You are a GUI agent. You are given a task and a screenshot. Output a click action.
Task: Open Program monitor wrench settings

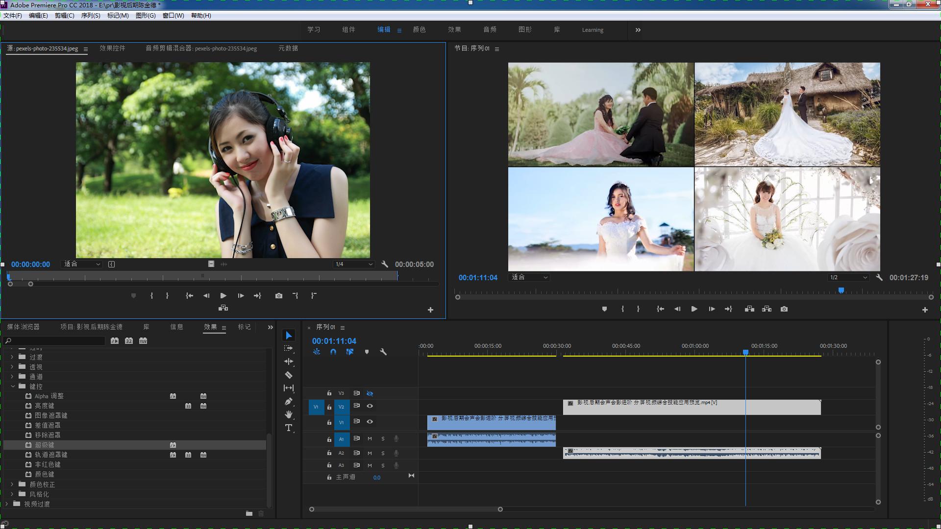pos(879,277)
